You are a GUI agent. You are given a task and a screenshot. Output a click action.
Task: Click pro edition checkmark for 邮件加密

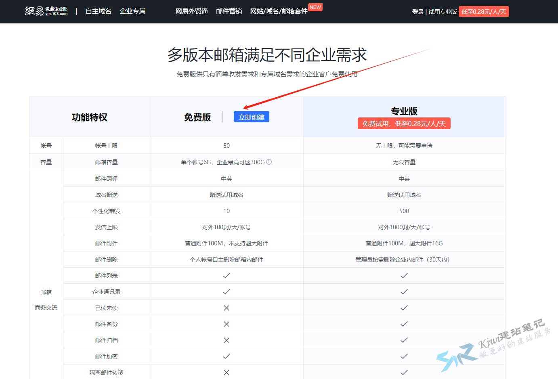[404, 356]
